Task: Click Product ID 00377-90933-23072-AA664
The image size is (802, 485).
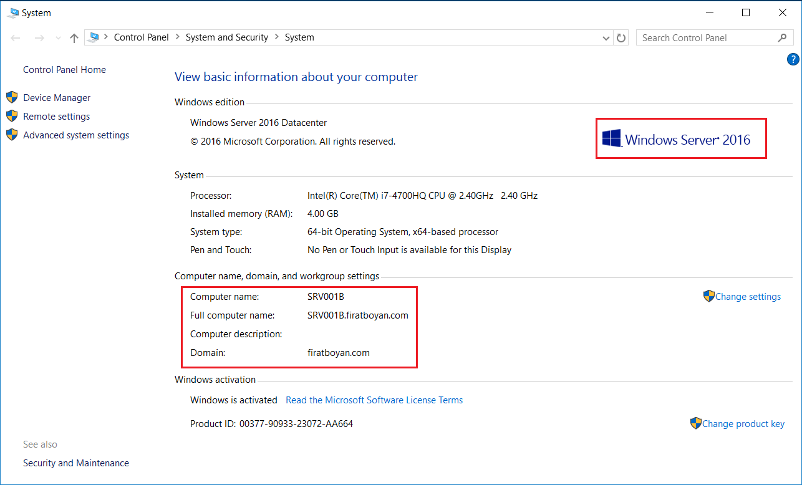Action: (x=271, y=424)
